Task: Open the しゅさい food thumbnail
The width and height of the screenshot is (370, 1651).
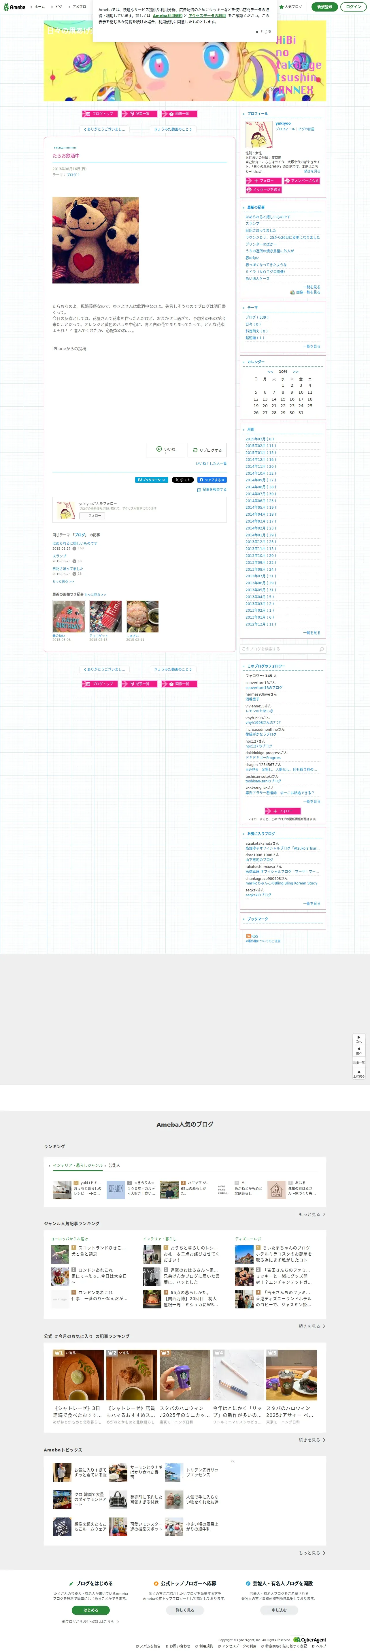Action: 142,617
